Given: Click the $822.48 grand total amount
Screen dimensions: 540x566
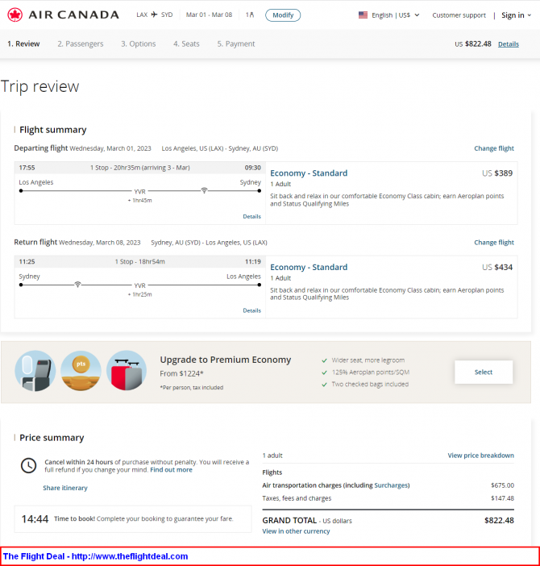Looking at the screenshot, I should pyautogui.click(x=499, y=520).
